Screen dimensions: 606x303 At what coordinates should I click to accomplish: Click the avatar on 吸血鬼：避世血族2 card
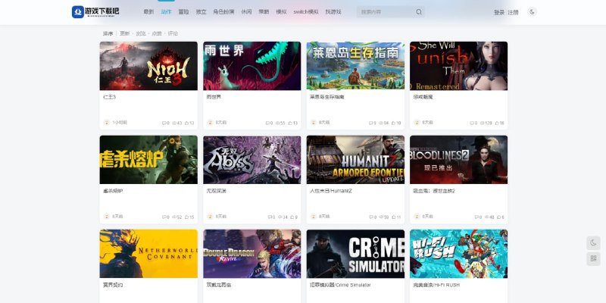click(417, 217)
